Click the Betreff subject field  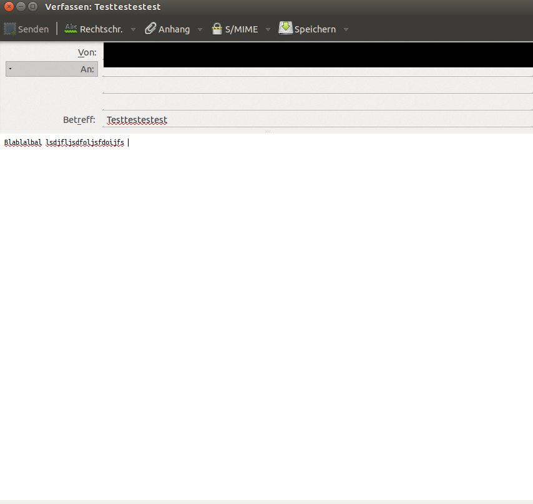tap(318, 120)
